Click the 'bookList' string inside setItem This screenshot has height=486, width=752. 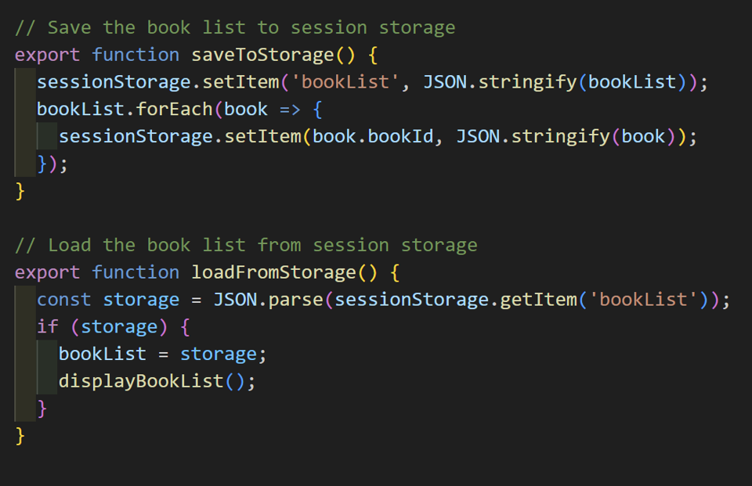(x=345, y=82)
